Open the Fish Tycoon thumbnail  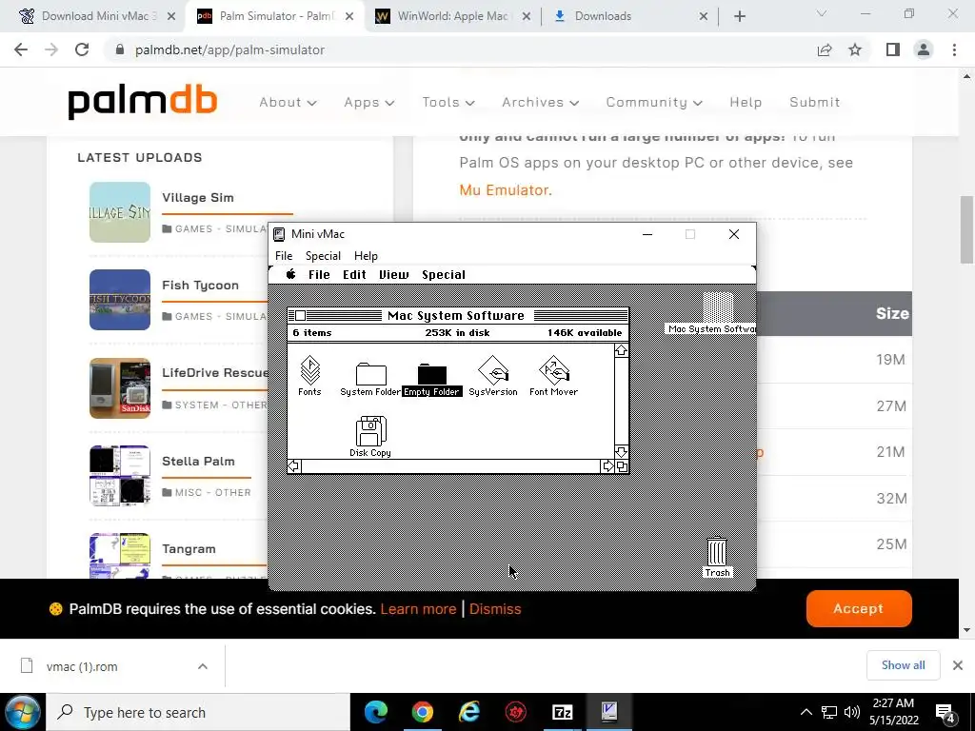[x=119, y=300]
